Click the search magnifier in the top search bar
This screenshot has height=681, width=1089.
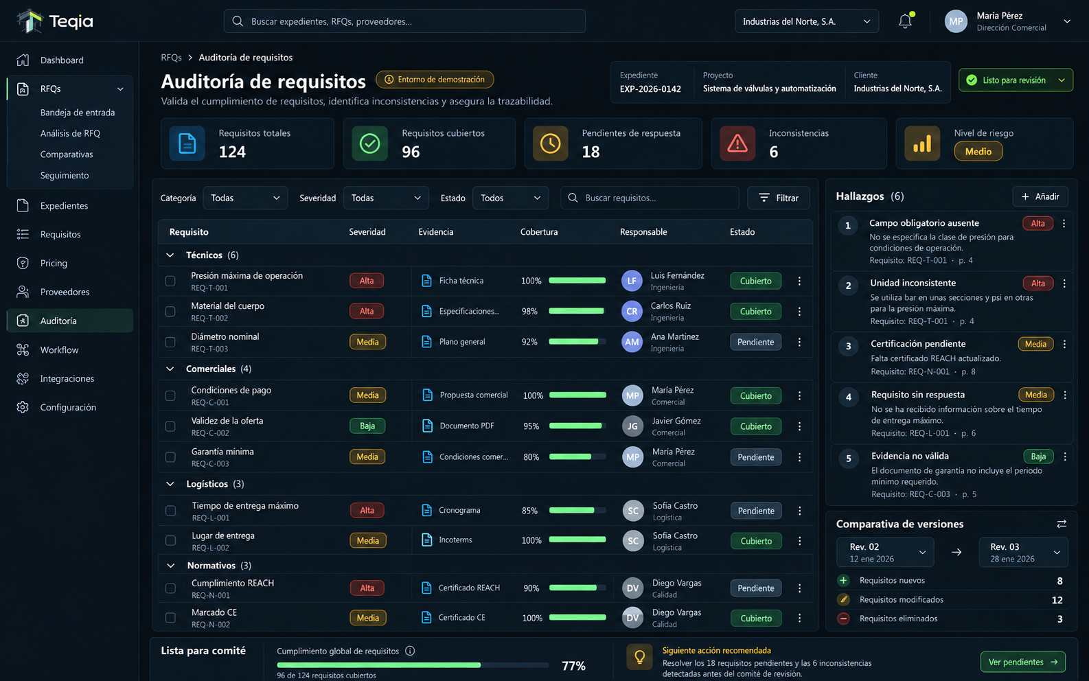click(x=238, y=21)
